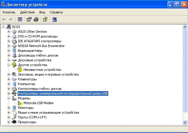
Task: Click NVIDIA Network Bus Enumerator icon
Action: (x=14, y=46)
